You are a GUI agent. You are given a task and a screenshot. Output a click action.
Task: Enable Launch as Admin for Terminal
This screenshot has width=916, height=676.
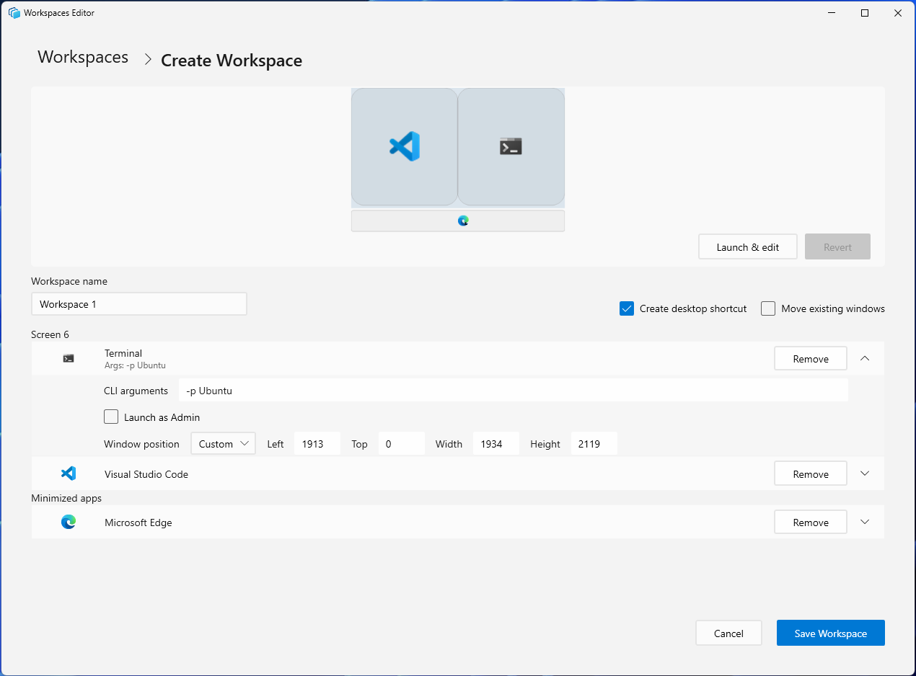[x=111, y=417]
